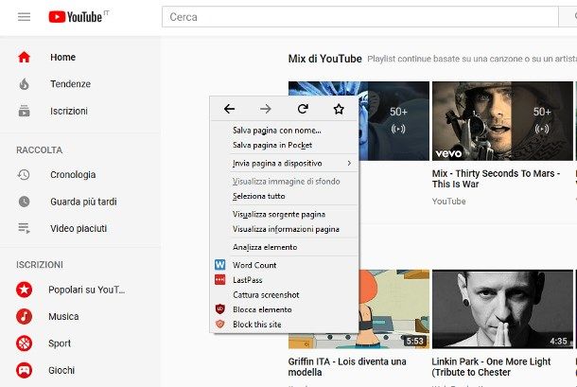Open Popolari su YouT... subscription
This screenshot has width=577, height=387.
point(86,290)
